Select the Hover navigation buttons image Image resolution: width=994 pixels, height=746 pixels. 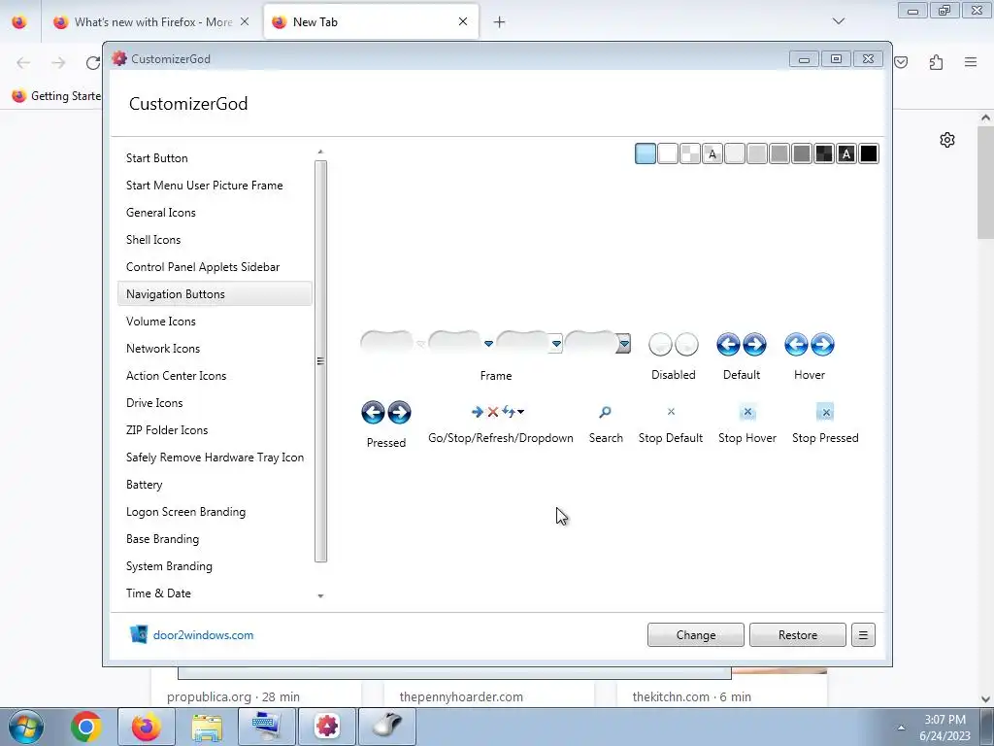tap(809, 345)
